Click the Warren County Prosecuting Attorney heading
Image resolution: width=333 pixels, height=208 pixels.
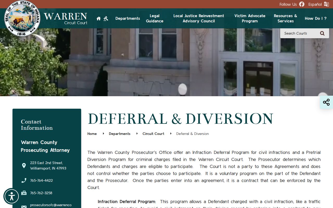(x=45, y=146)
